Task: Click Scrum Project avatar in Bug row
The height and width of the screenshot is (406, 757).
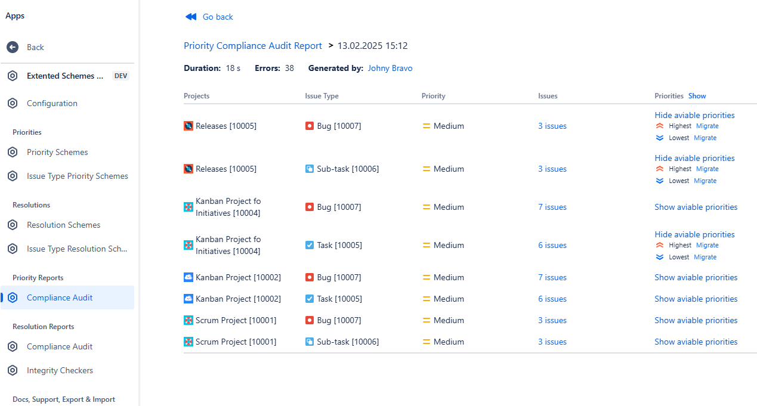Action: click(189, 320)
